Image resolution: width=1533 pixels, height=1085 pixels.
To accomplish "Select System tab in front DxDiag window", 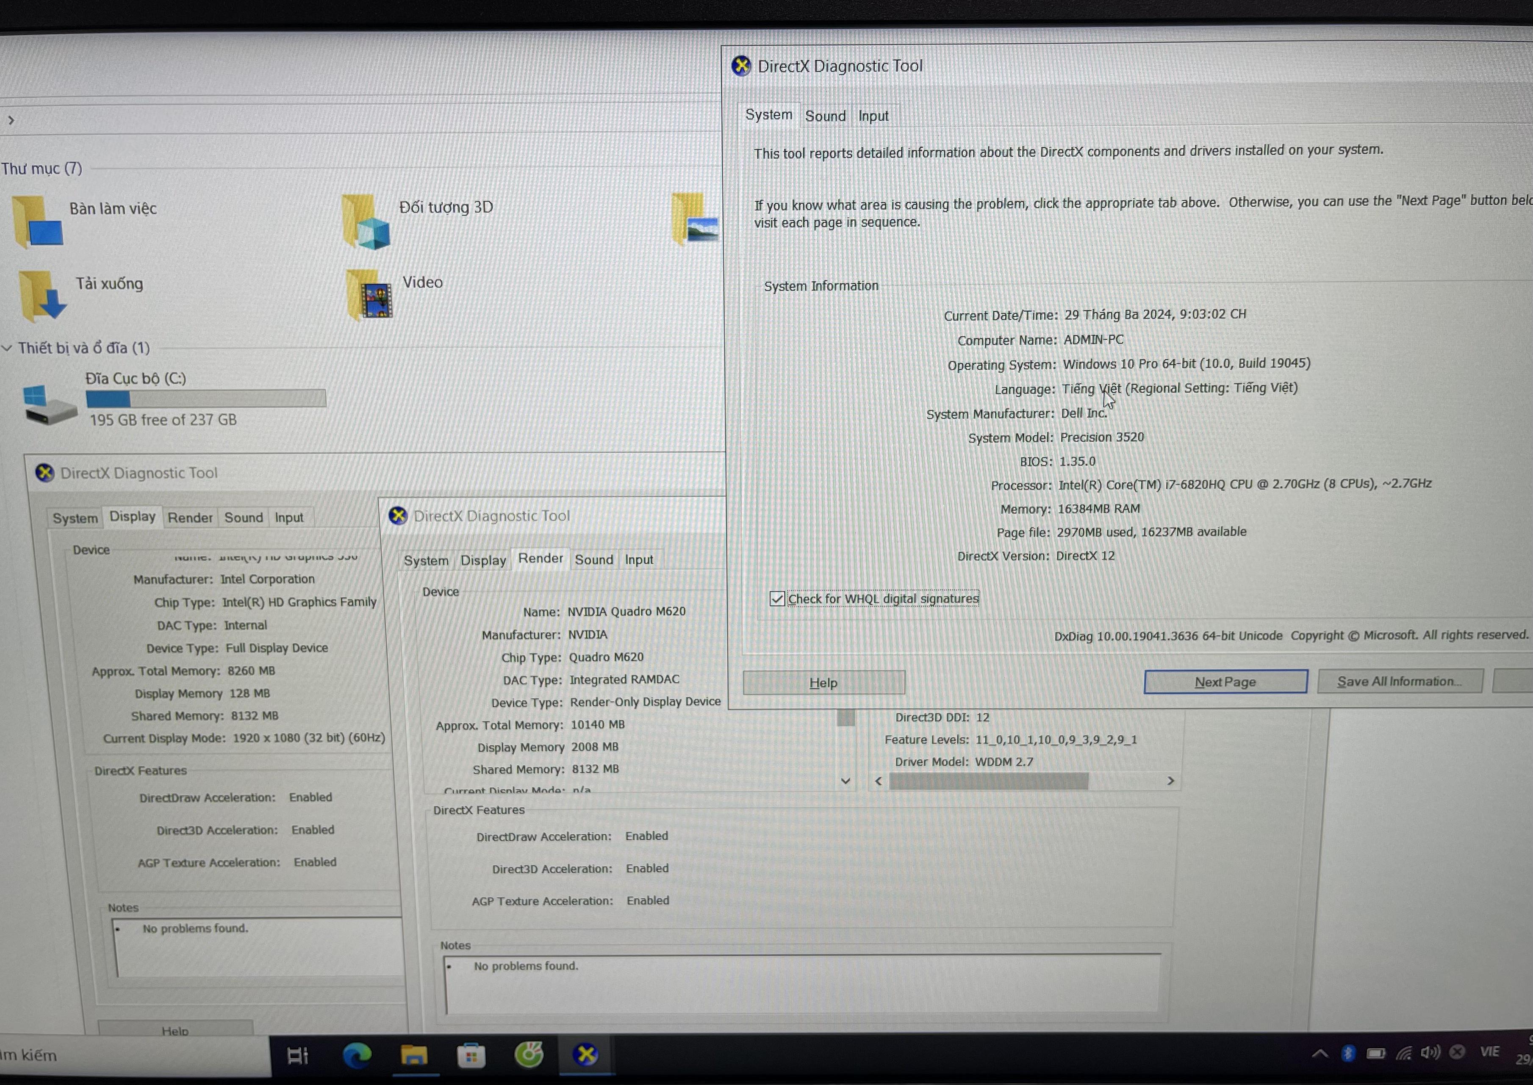I will [768, 115].
